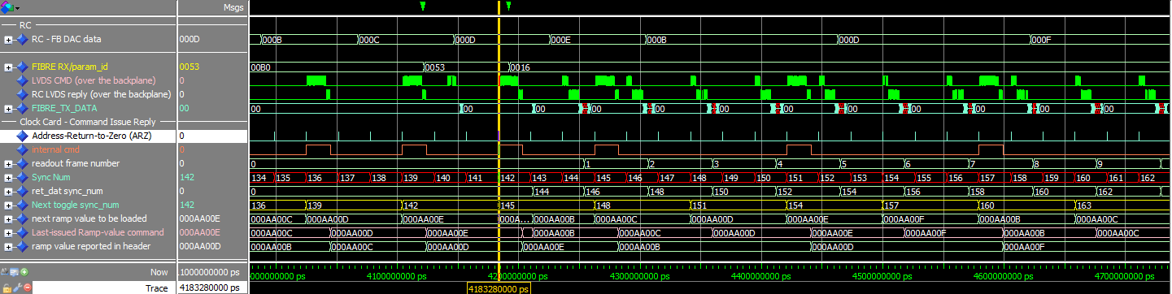
Task: Toggle the cursor lock padlock icon
Action: tap(7, 288)
